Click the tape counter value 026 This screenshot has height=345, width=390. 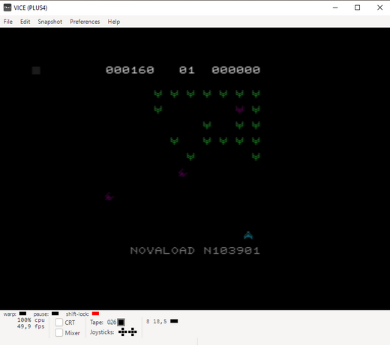click(x=112, y=323)
